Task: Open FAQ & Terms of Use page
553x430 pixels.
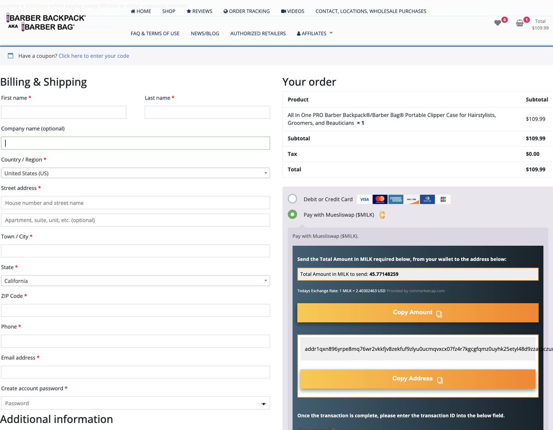Action: click(x=155, y=34)
